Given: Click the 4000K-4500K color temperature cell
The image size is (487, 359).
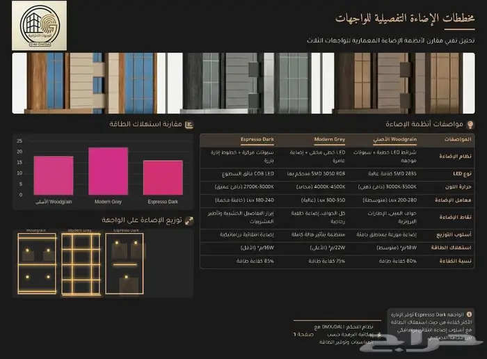Looking at the screenshot, I should 321,187.
